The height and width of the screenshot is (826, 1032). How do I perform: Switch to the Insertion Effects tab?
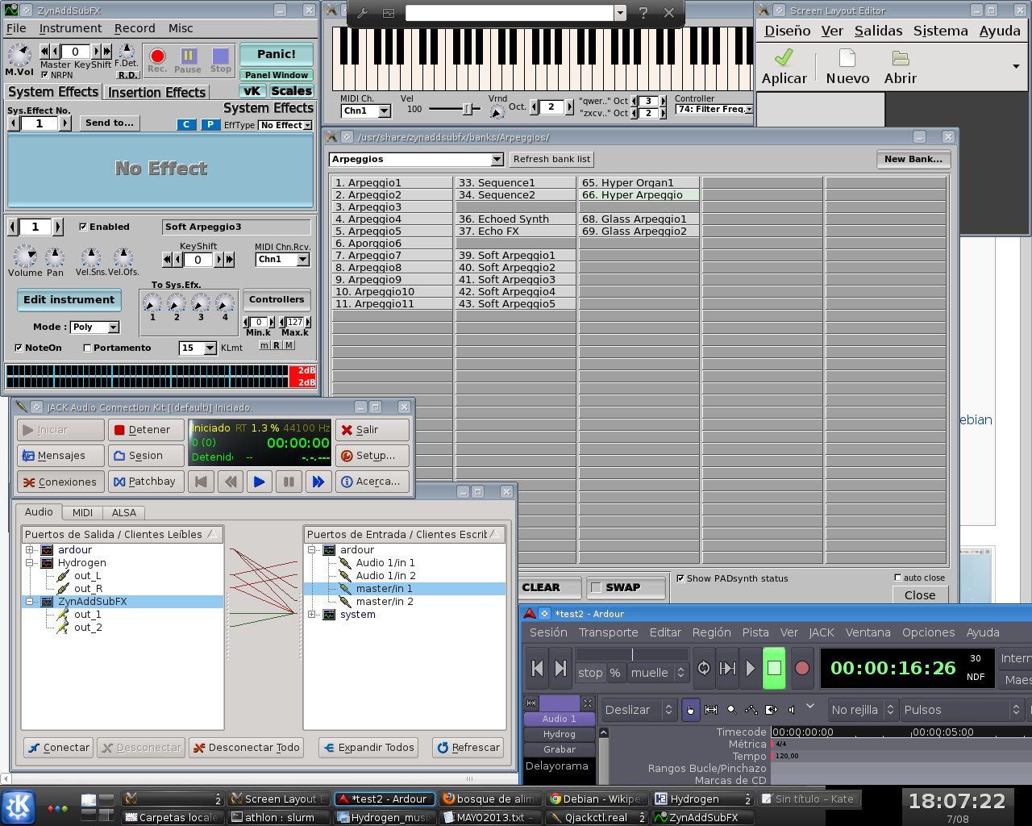tap(156, 92)
